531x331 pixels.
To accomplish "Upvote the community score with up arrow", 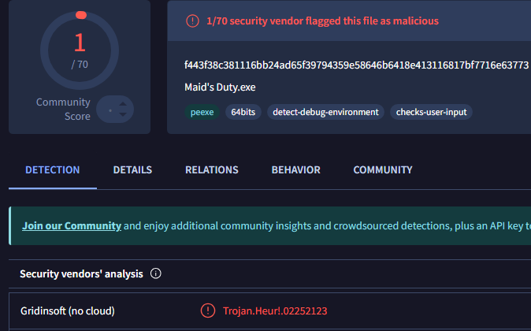I will [x=124, y=102].
